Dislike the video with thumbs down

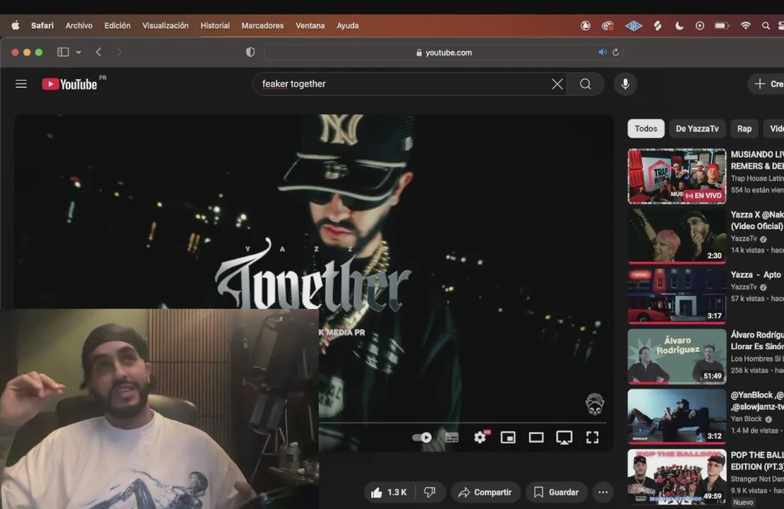(430, 493)
